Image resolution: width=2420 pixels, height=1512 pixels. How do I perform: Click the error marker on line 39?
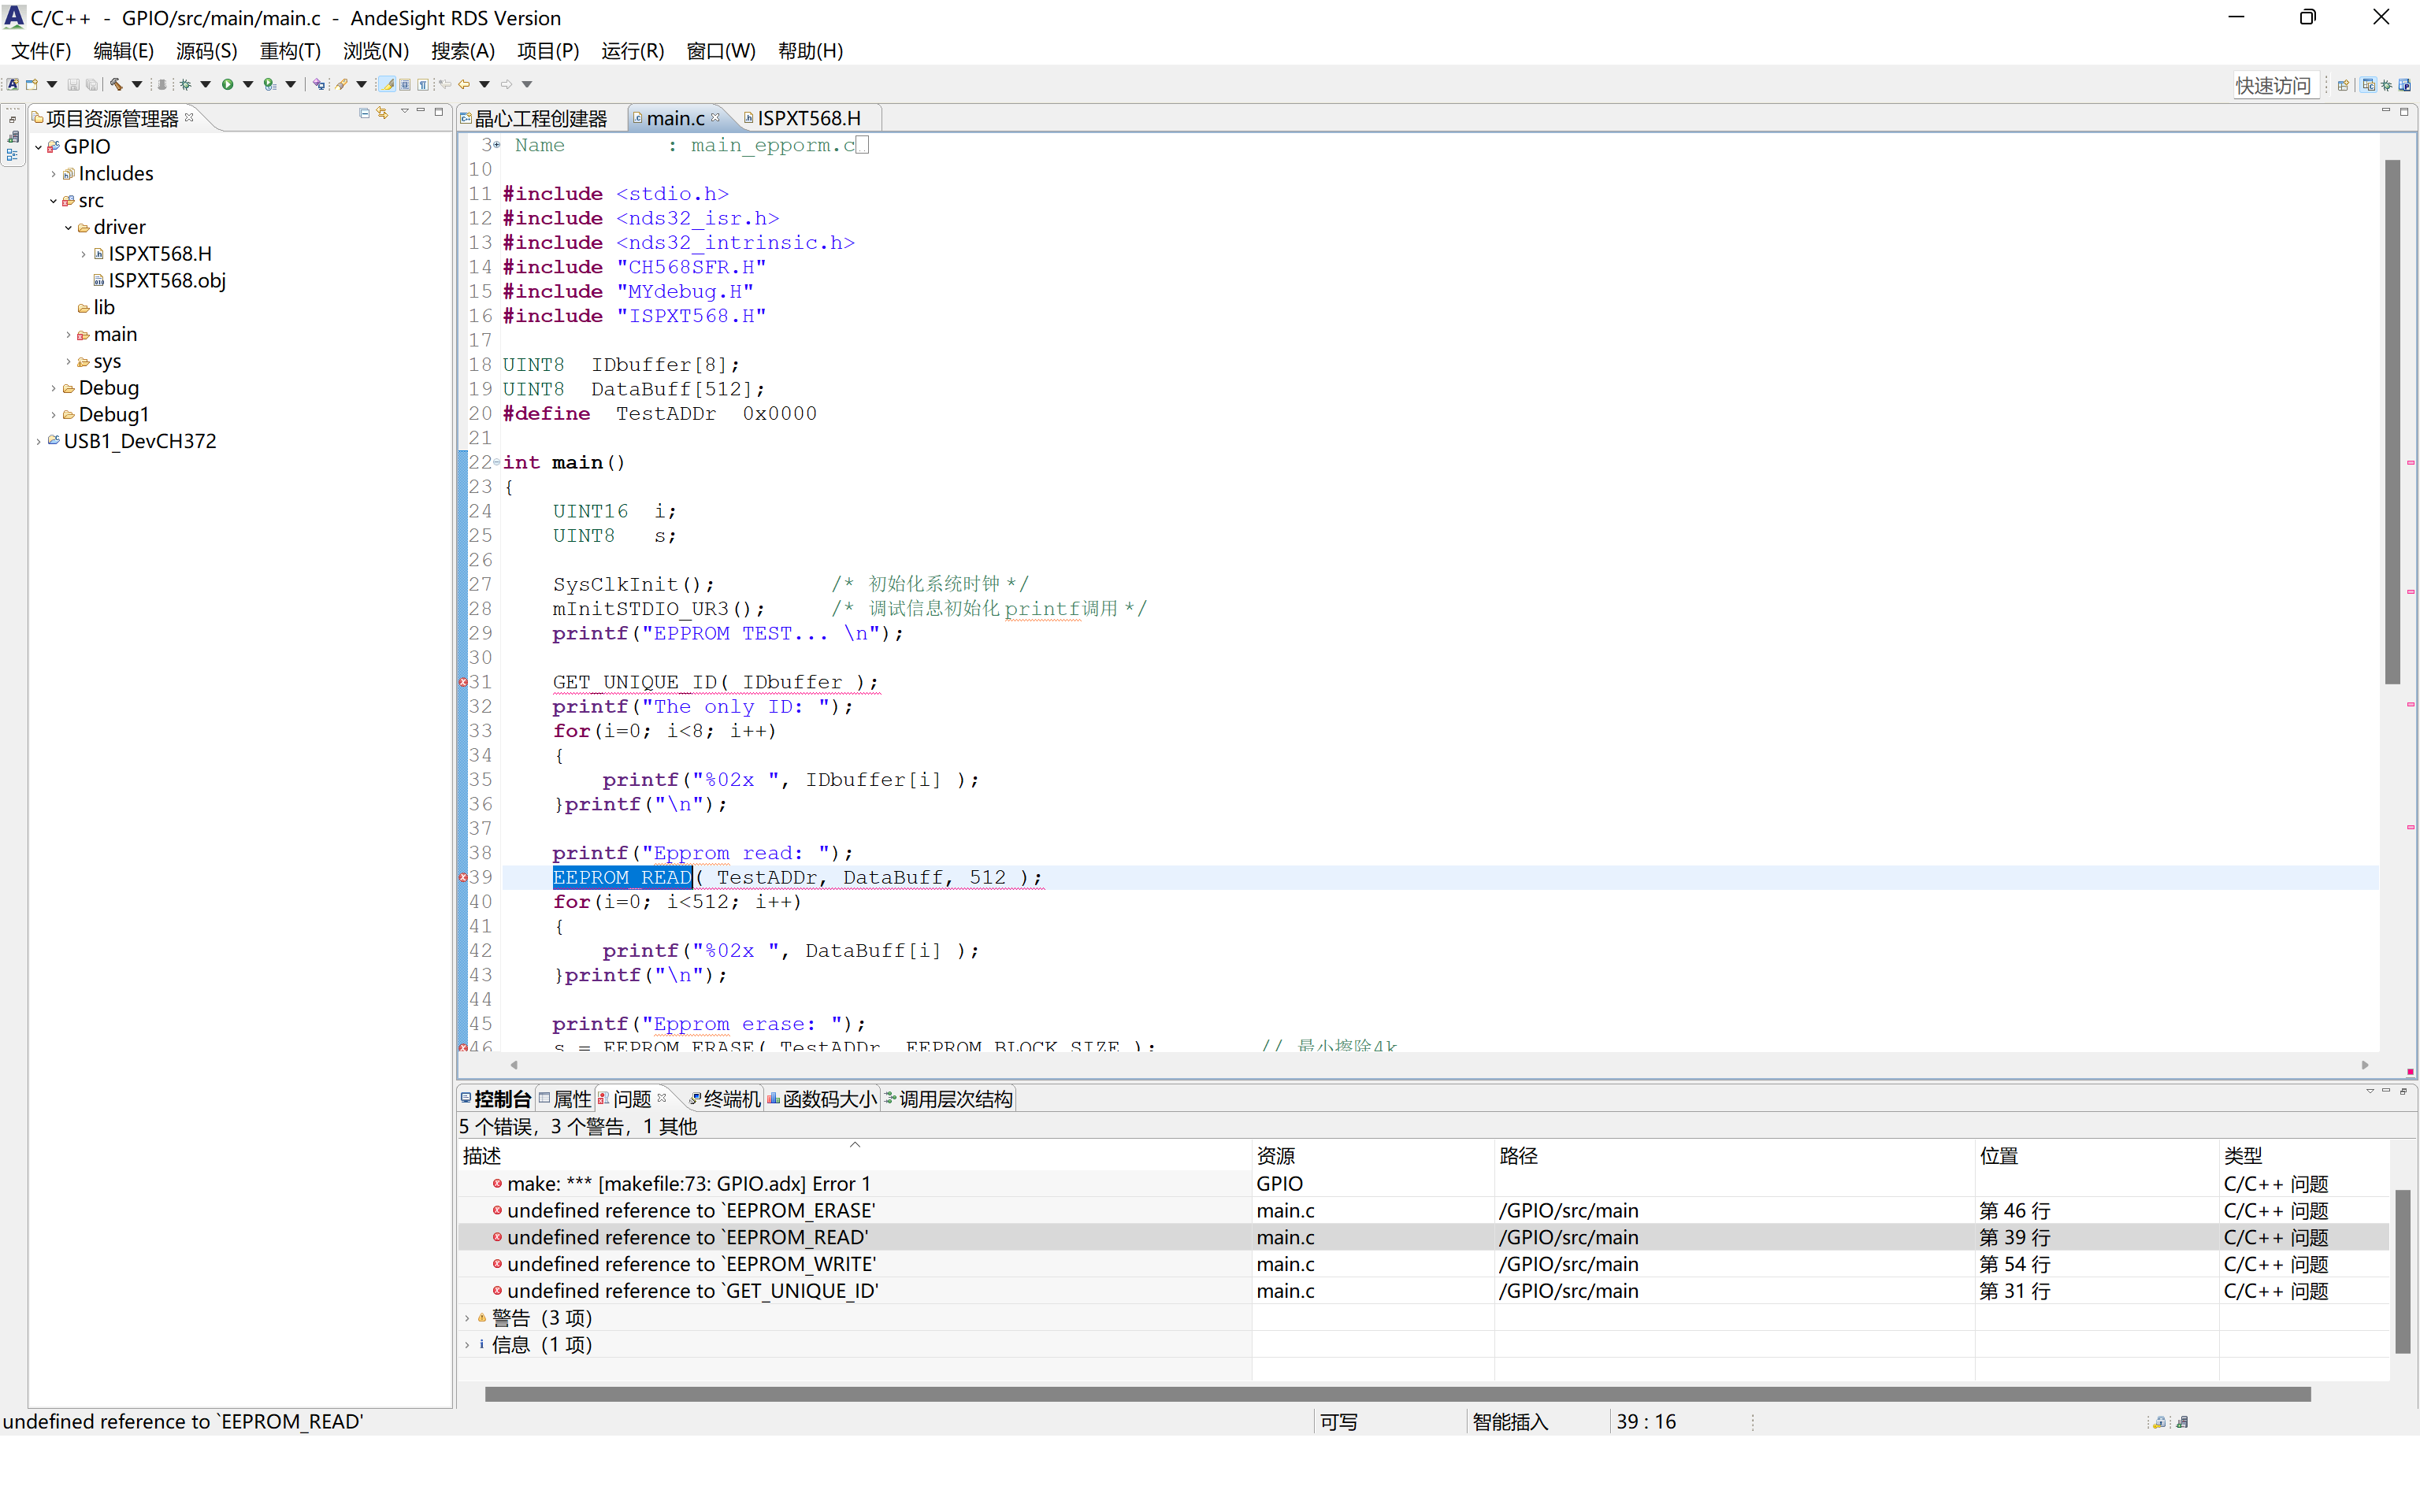[x=463, y=877]
